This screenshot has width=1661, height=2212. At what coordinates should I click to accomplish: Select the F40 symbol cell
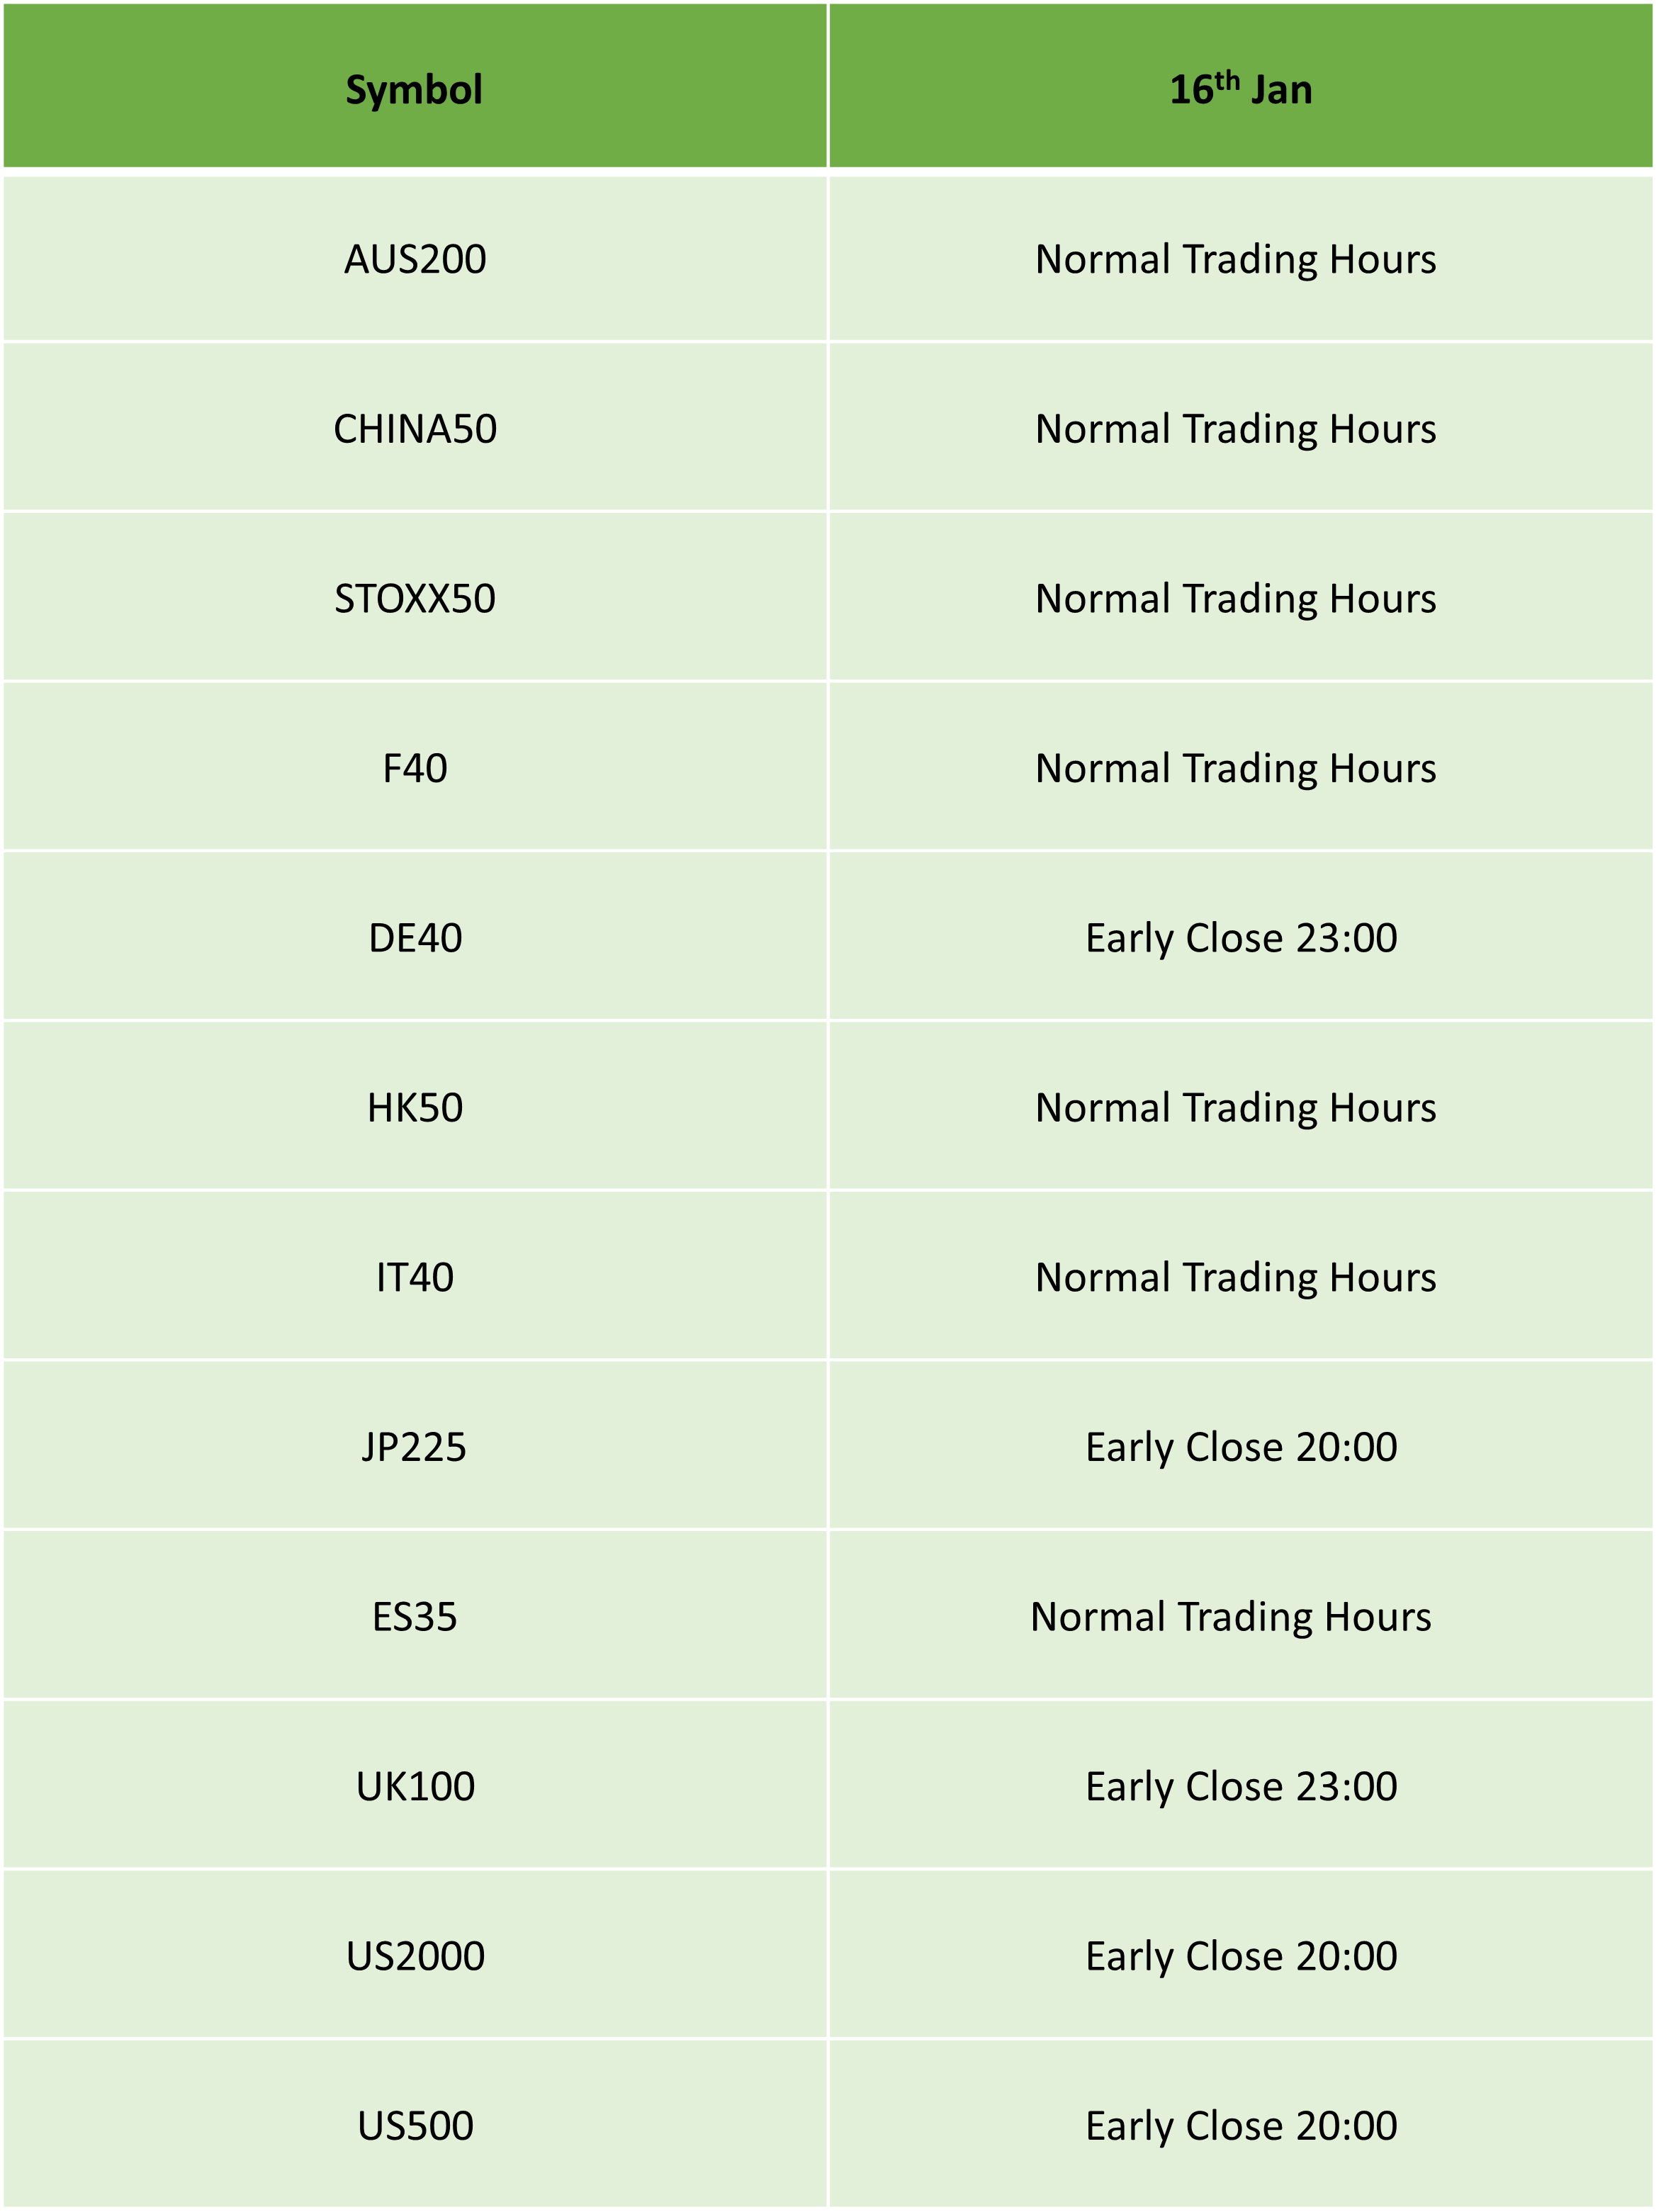tap(415, 768)
